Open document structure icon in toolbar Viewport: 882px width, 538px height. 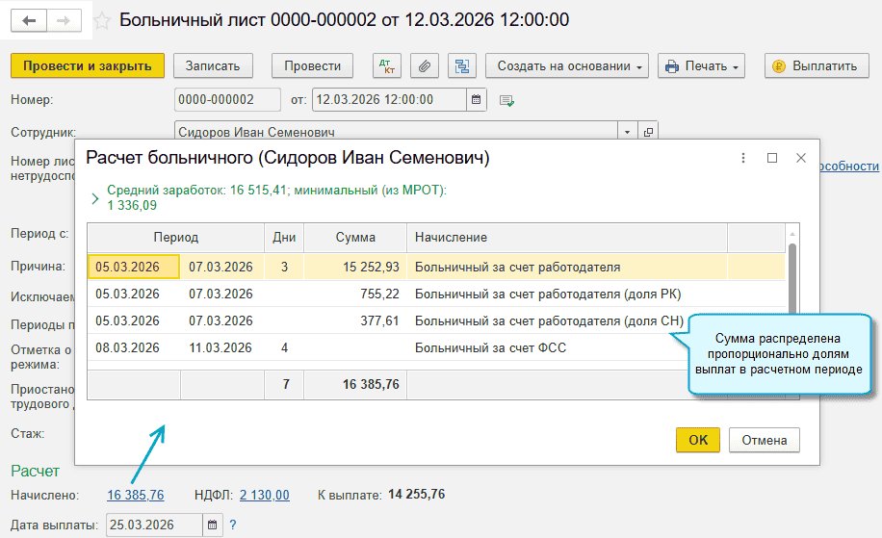463,66
